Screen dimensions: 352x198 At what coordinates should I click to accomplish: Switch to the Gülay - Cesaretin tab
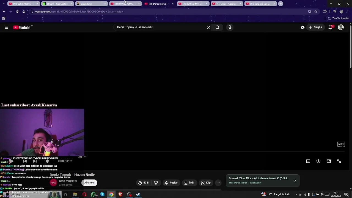click(x=226, y=4)
